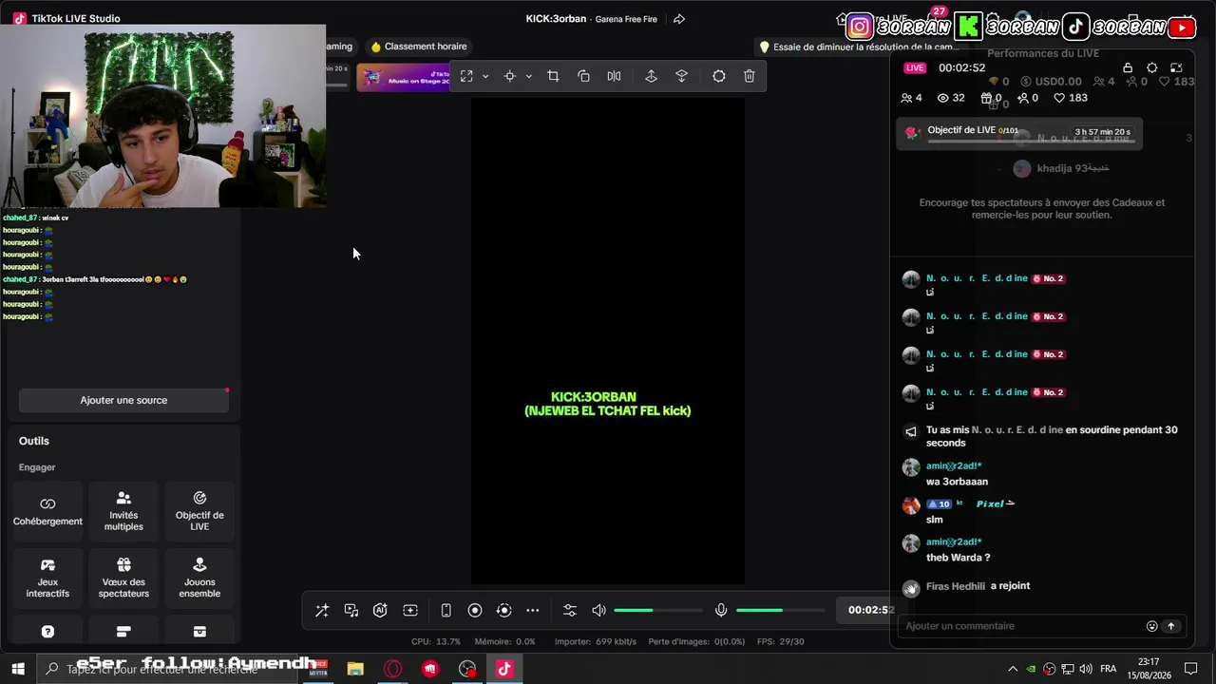
Task: Click the Importer 699 kbit/s status text
Action: (596, 642)
